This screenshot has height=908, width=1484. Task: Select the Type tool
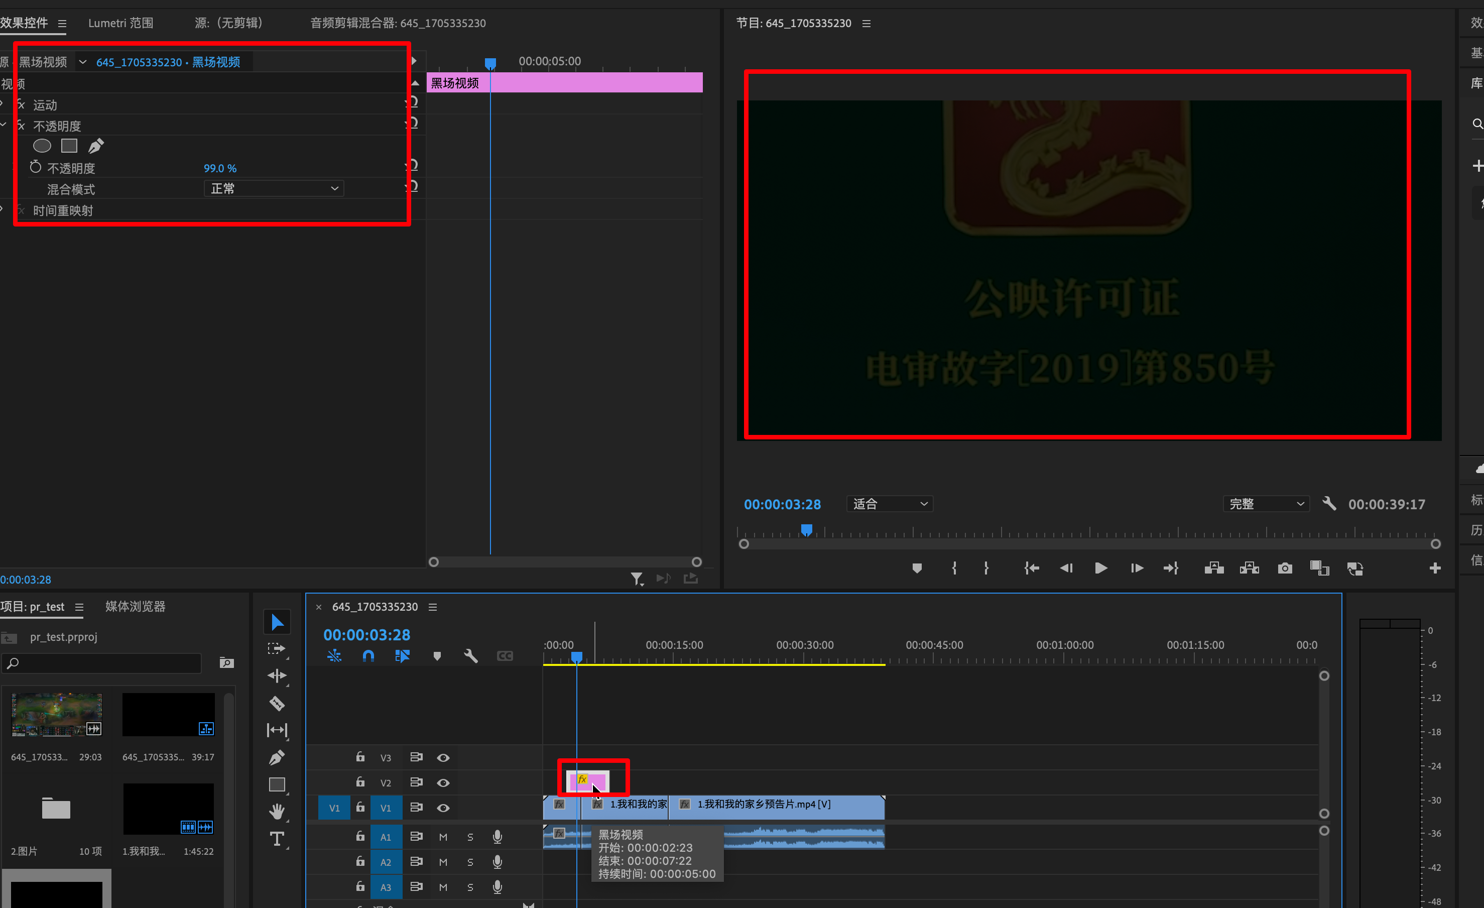coord(277,839)
